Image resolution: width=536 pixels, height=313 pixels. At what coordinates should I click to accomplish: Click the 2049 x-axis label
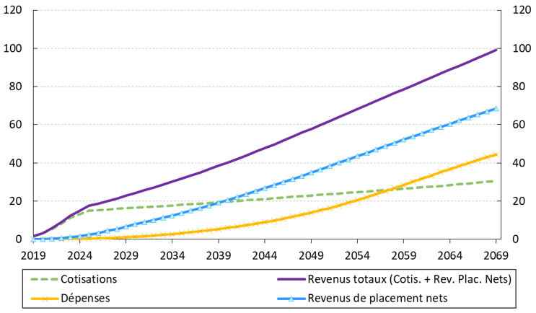tap(311, 255)
